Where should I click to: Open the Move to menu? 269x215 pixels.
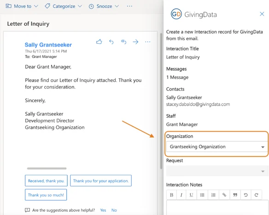click(22, 6)
